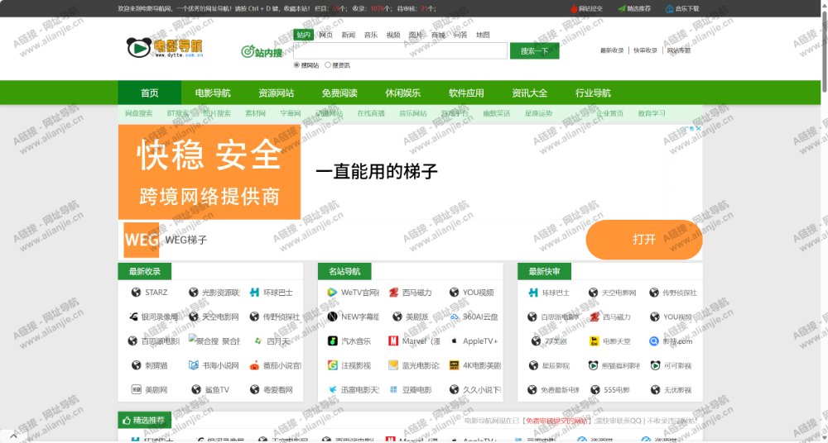Click the 4K电影美剧 icon
Screen dimensions: 828x443
point(454,365)
